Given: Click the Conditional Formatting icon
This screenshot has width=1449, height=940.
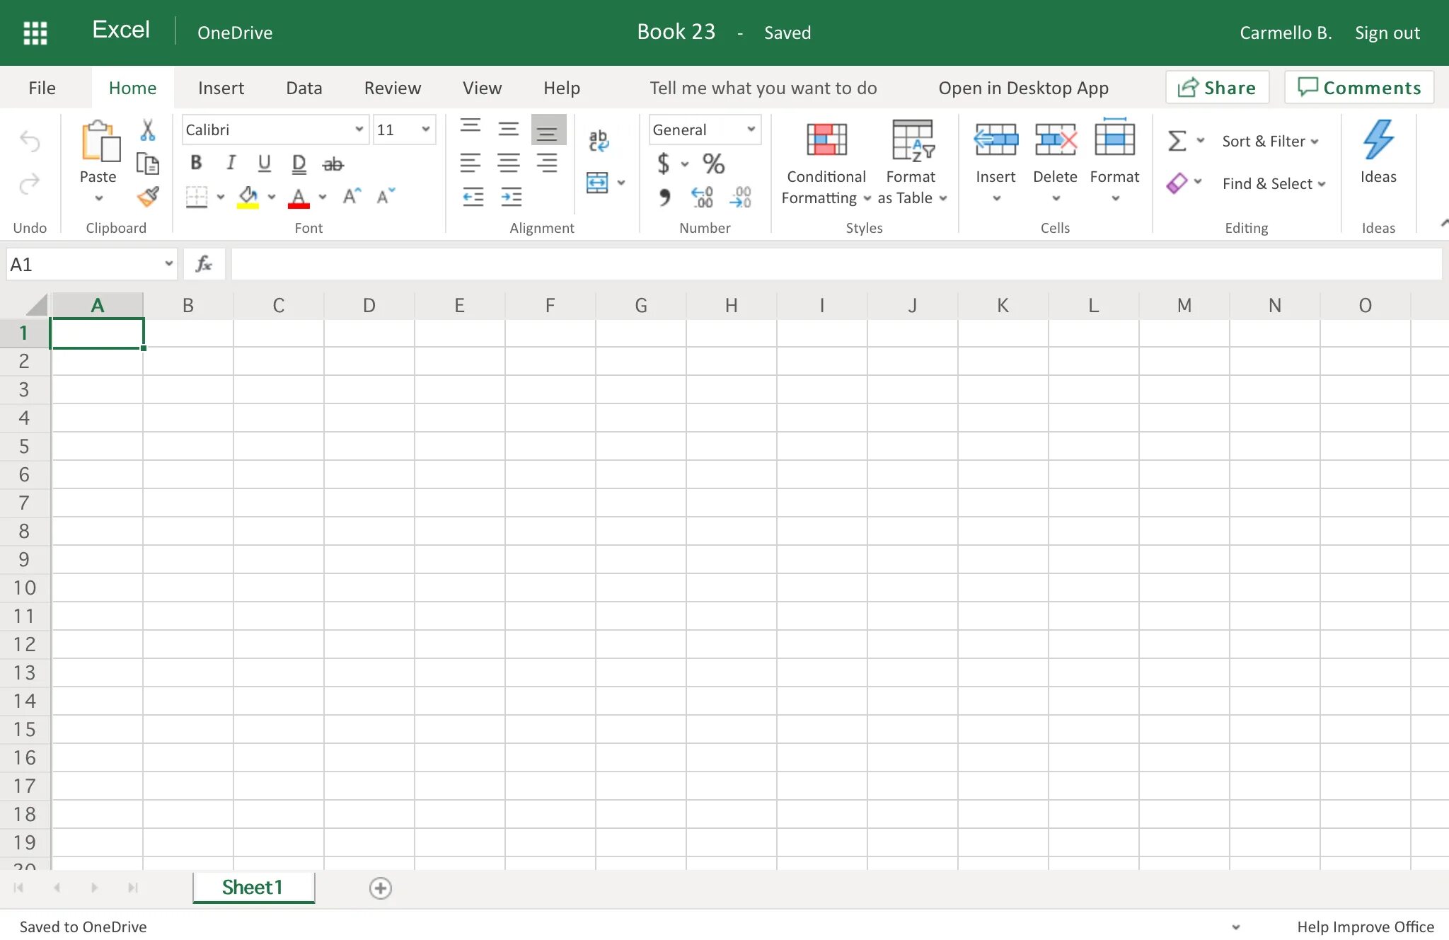Looking at the screenshot, I should tap(826, 139).
